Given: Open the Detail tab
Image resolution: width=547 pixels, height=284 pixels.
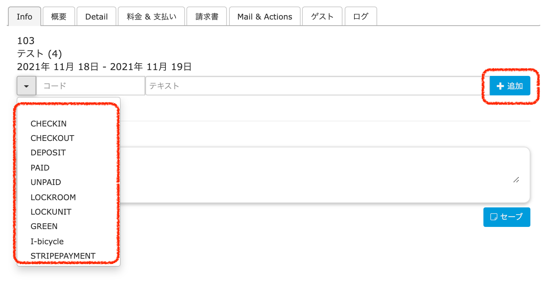Looking at the screenshot, I should point(96,17).
